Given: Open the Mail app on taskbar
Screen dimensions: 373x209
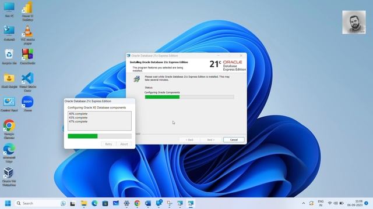Looking at the screenshot, I should 116,203.
